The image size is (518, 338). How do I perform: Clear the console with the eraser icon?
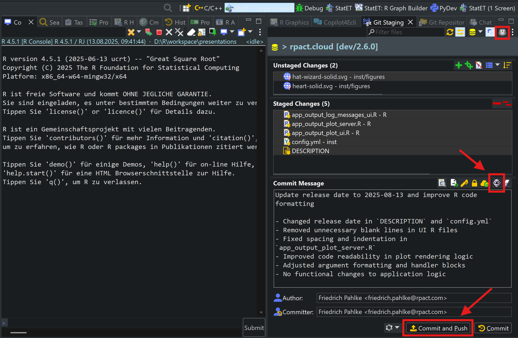(191, 32)
